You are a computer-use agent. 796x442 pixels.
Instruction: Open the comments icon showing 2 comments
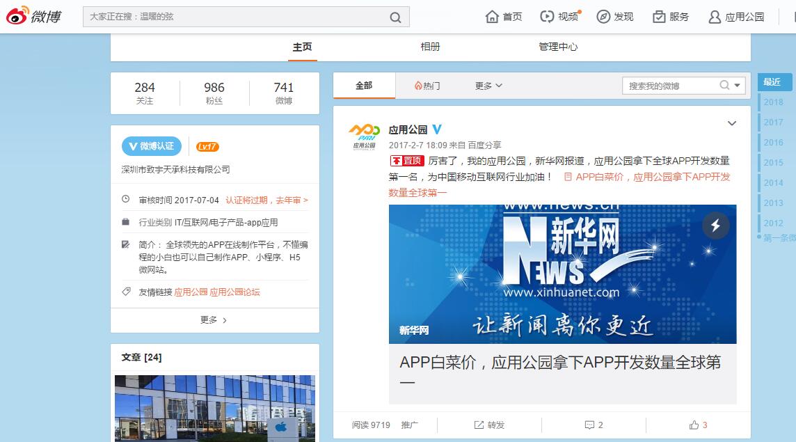(x=589, y=425)
